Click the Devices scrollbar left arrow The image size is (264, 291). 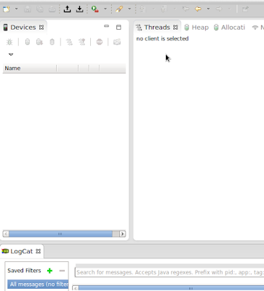6,234
